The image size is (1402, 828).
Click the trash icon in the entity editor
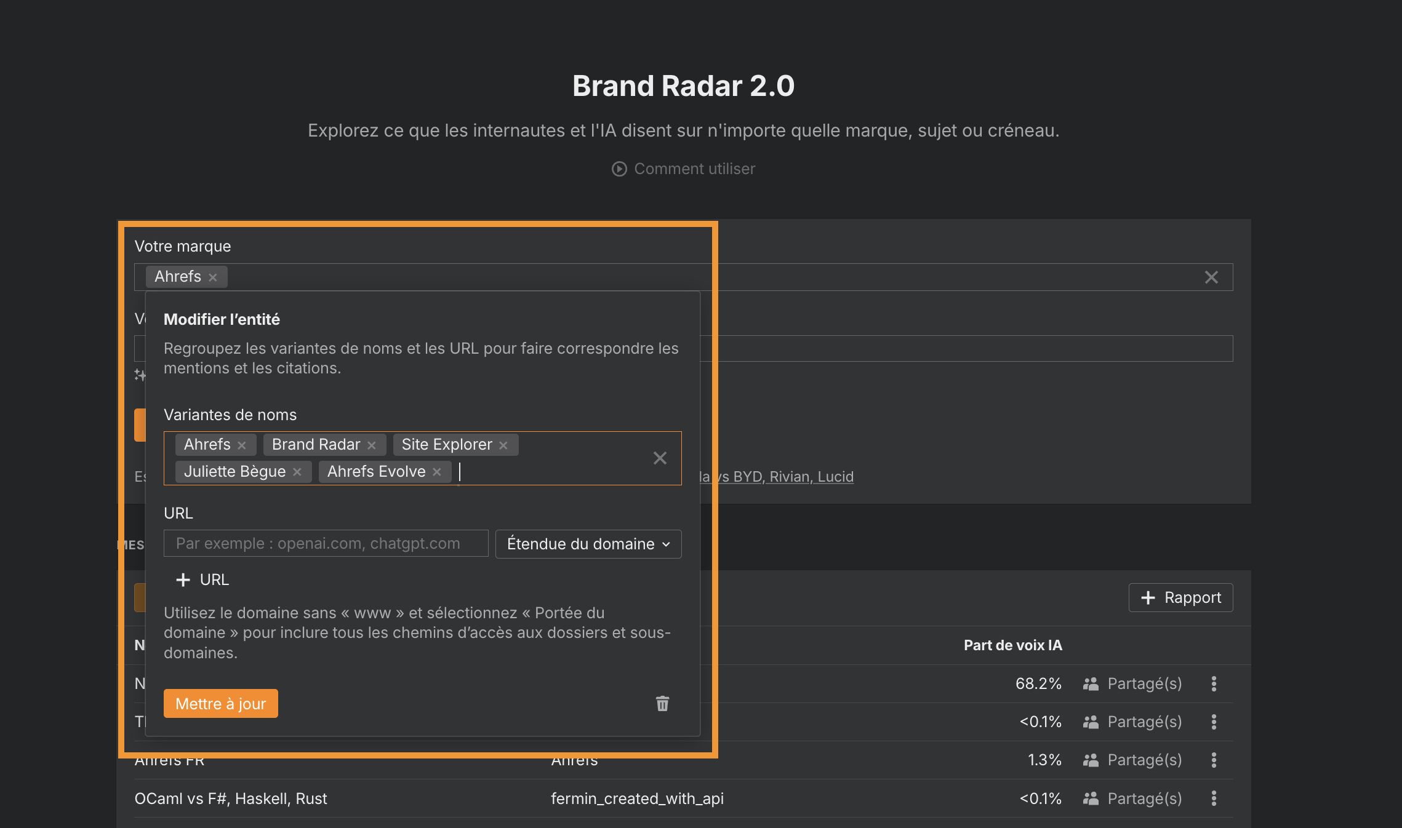tap(662, 704)
